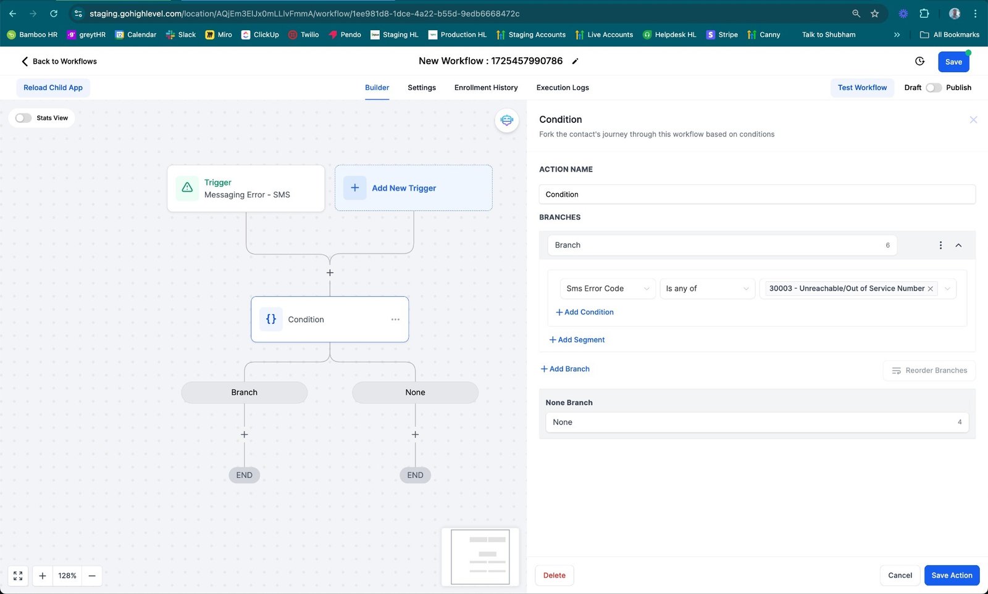Toggle the Stats View switch
988x594 pixels.
pos(23,118)
